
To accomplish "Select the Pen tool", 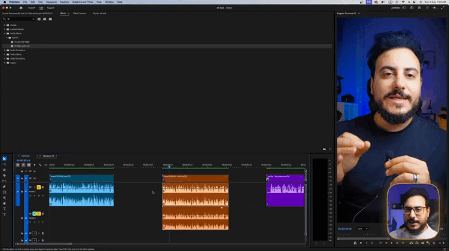I will point(5,186).
